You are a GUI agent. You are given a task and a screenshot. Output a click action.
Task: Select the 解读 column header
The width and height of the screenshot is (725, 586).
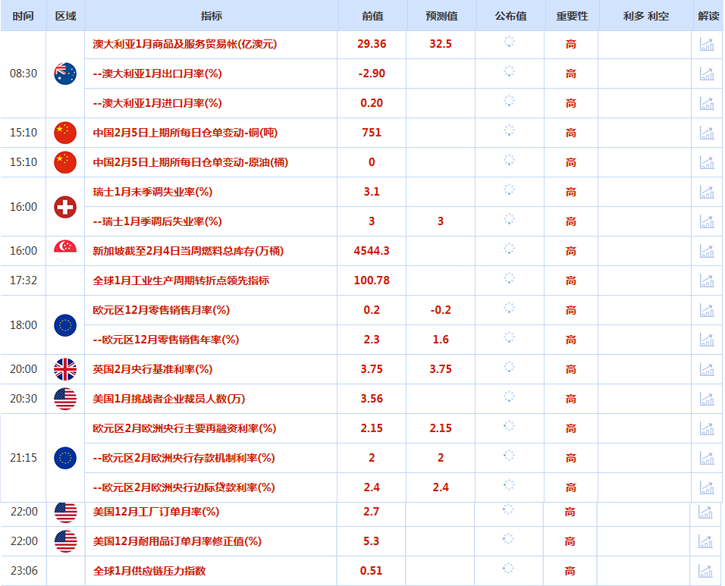(708, 16)
